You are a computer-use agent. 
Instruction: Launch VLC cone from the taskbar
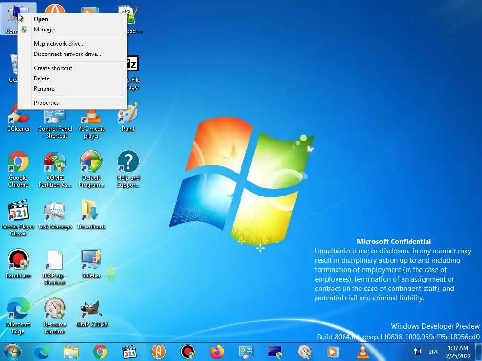tap(362, 352)
